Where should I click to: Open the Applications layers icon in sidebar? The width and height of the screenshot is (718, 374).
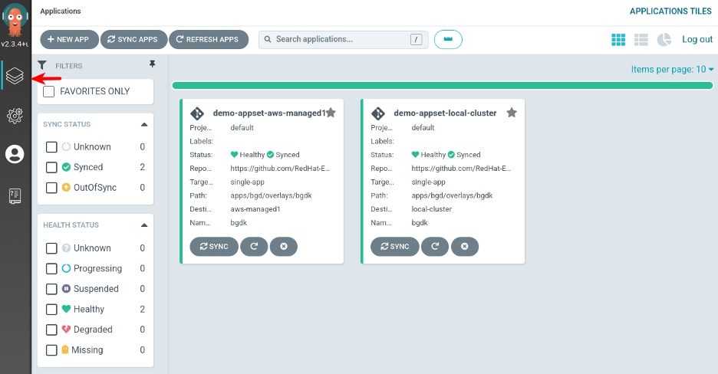[15, 76]
